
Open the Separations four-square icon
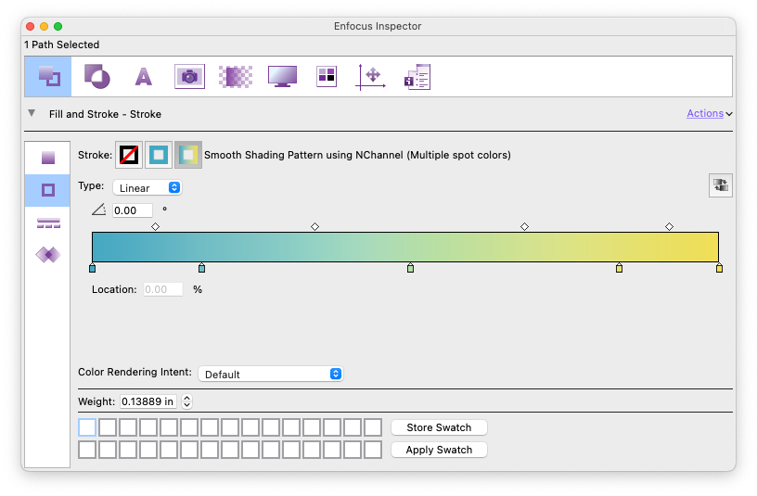(327, 76)
